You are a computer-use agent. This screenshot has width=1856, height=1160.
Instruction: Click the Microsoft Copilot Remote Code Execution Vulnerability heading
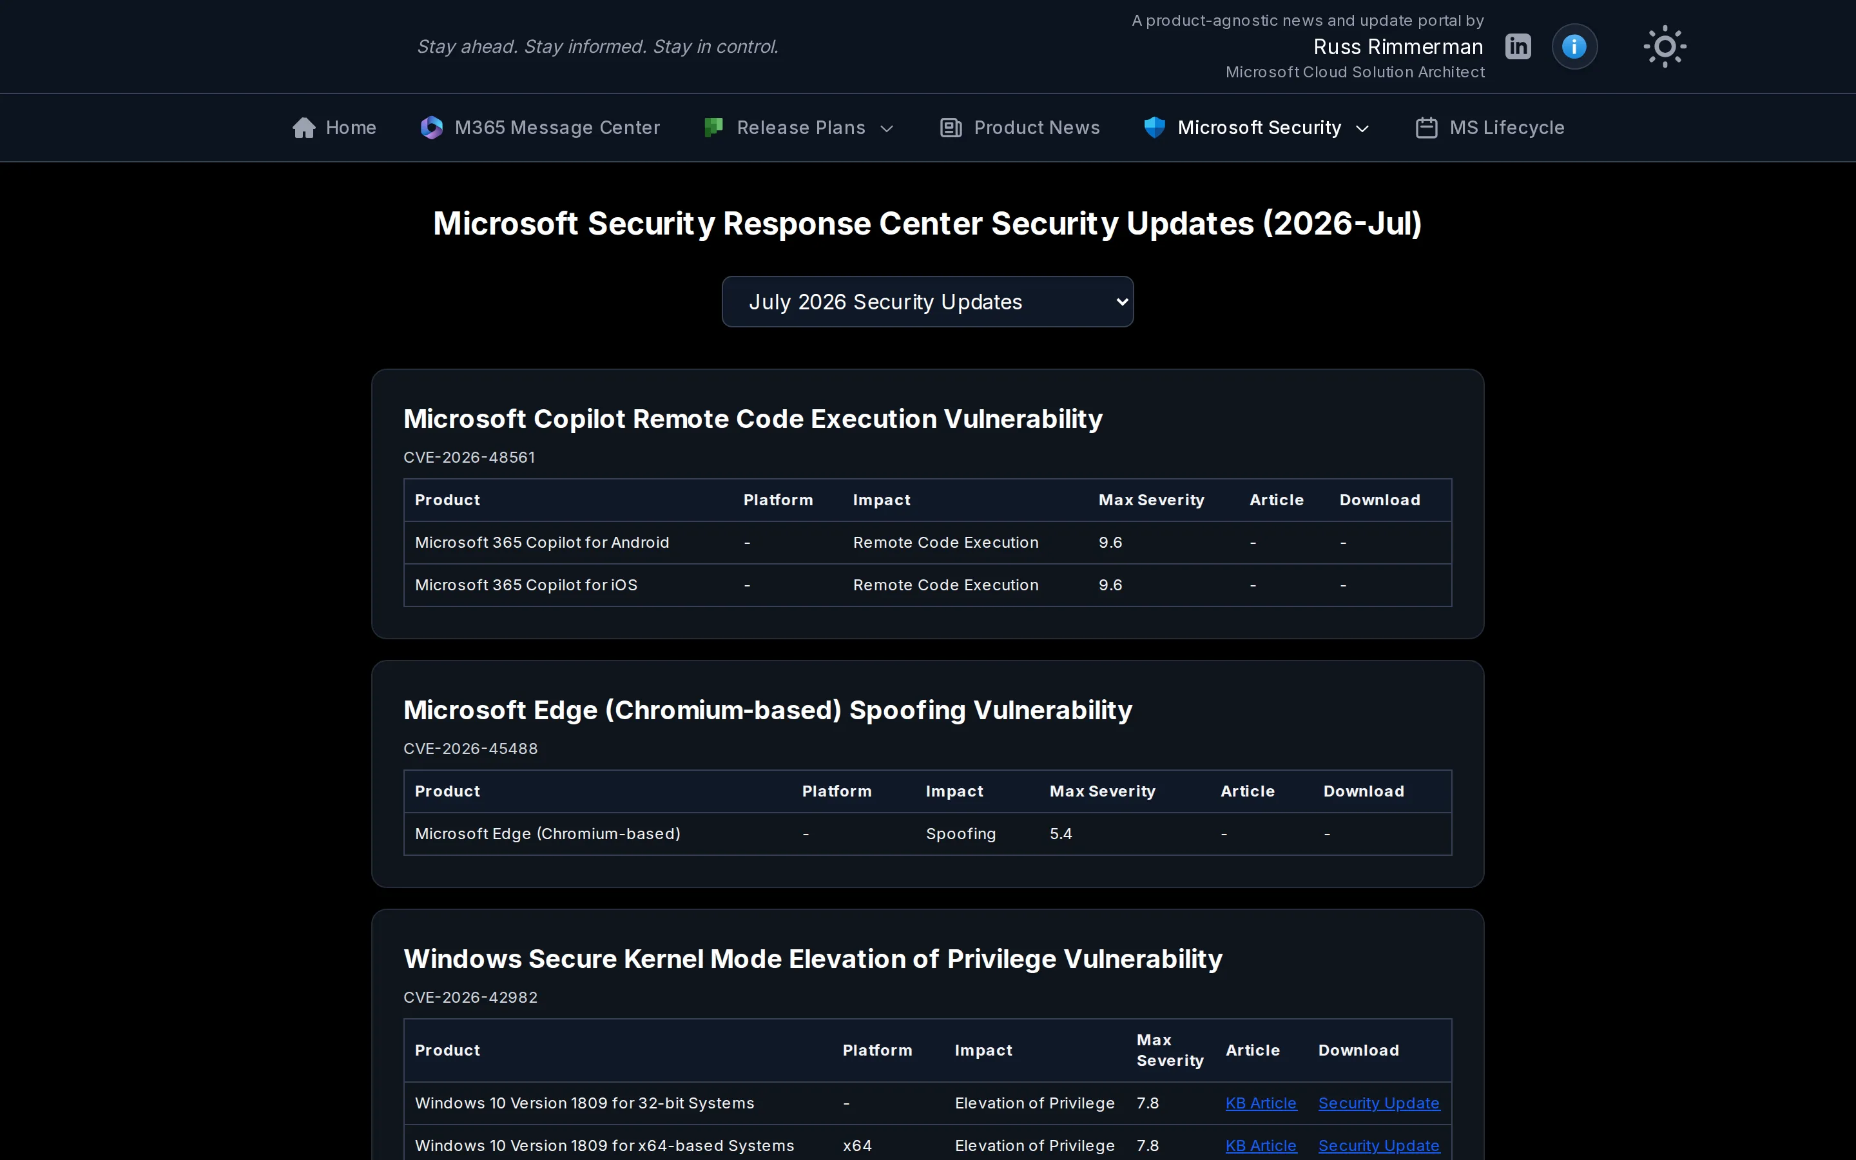point(753,419)
